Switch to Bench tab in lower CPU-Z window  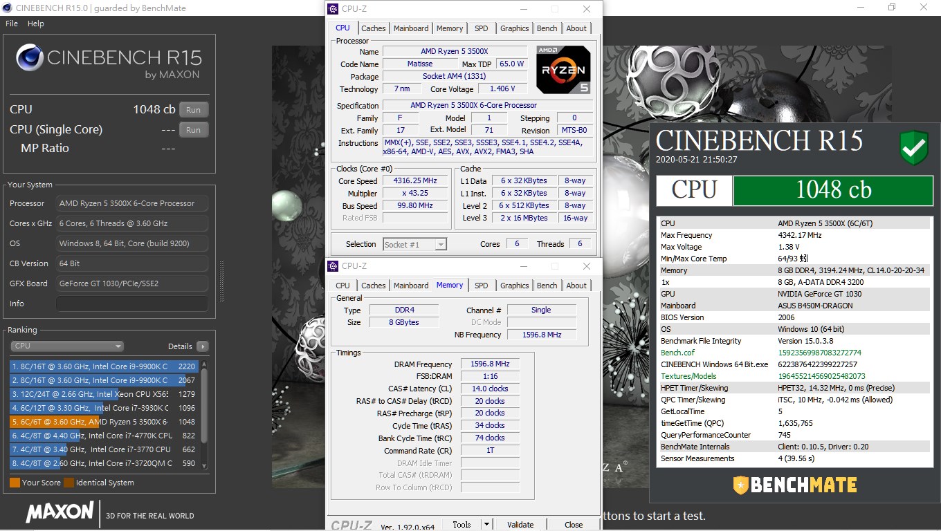tap(547, 286)
